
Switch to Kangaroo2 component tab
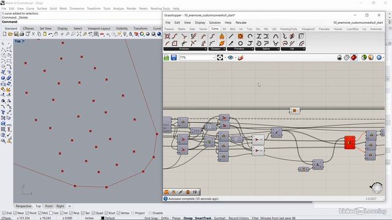[x=308, y=29]
